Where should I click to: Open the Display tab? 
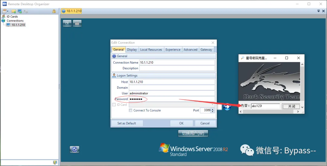(132, 50)
